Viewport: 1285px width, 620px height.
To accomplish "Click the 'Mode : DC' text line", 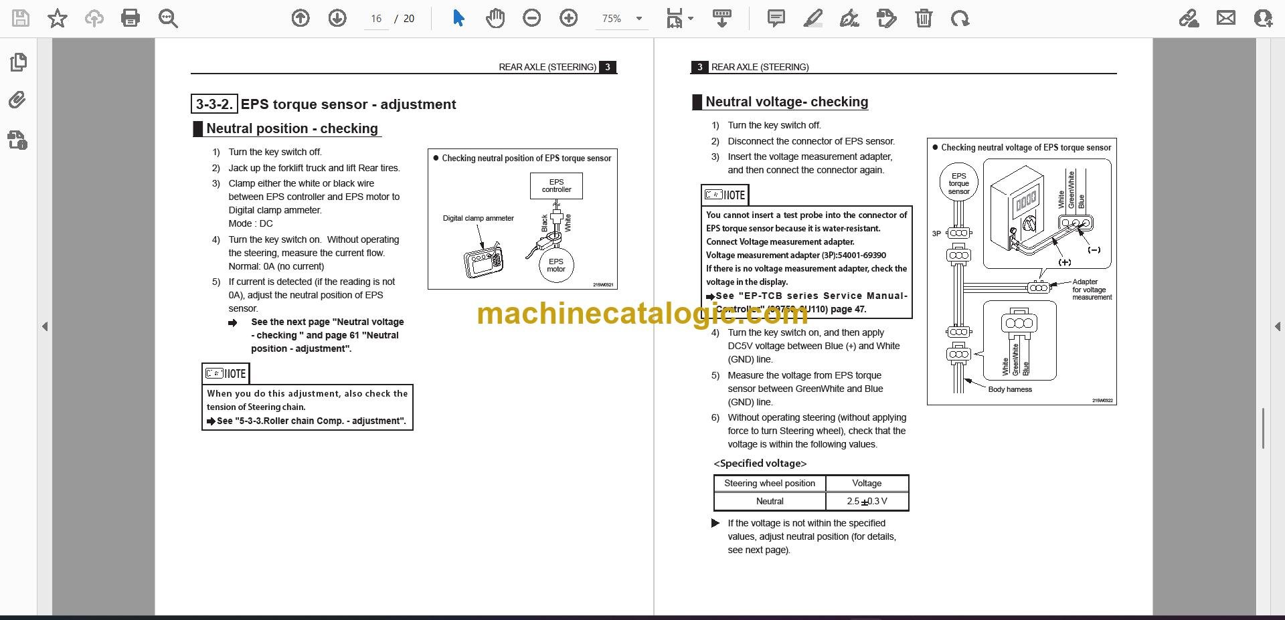I will pos(250,223).
